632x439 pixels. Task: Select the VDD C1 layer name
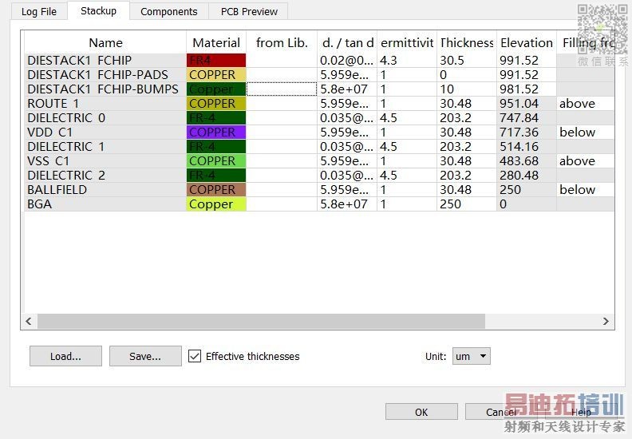pos(49,132)
